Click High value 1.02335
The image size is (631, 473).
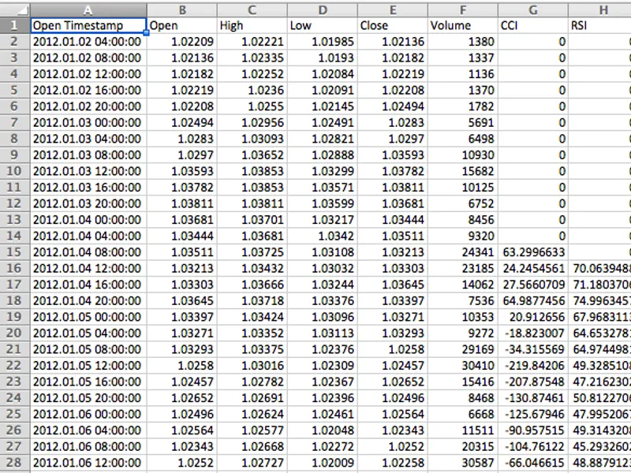tap(252, 58)
